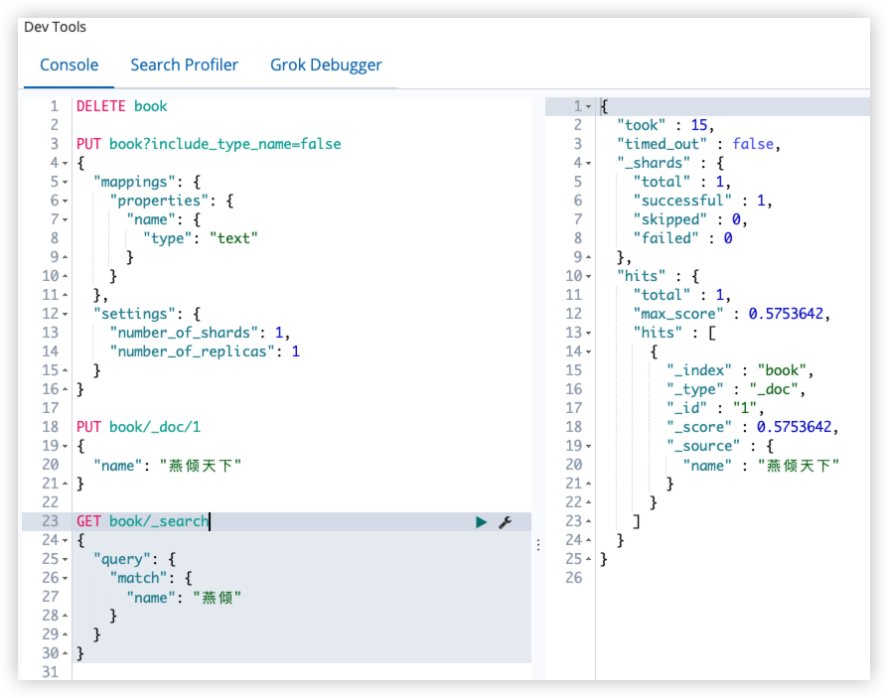888x698 pixels.
Task: Fold the outer "hits" object at output line 10
Action: (x=588, y=276)
